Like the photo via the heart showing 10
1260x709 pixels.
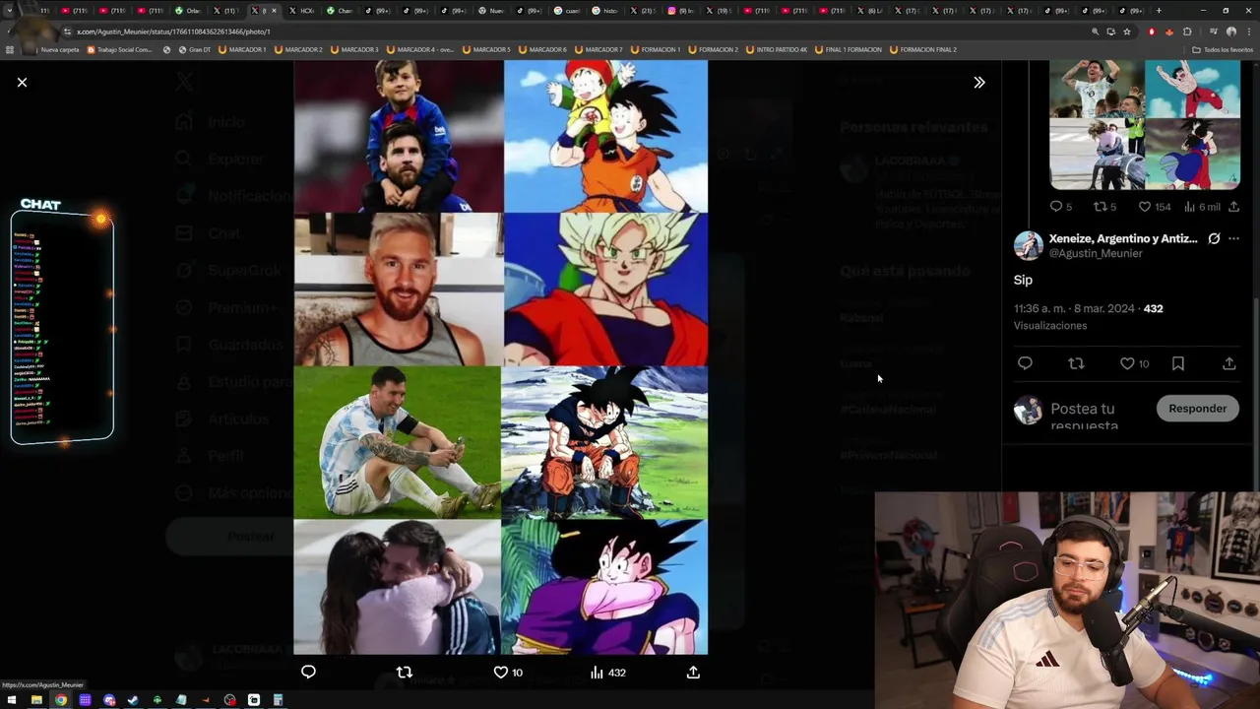click(x=508, y=673)
